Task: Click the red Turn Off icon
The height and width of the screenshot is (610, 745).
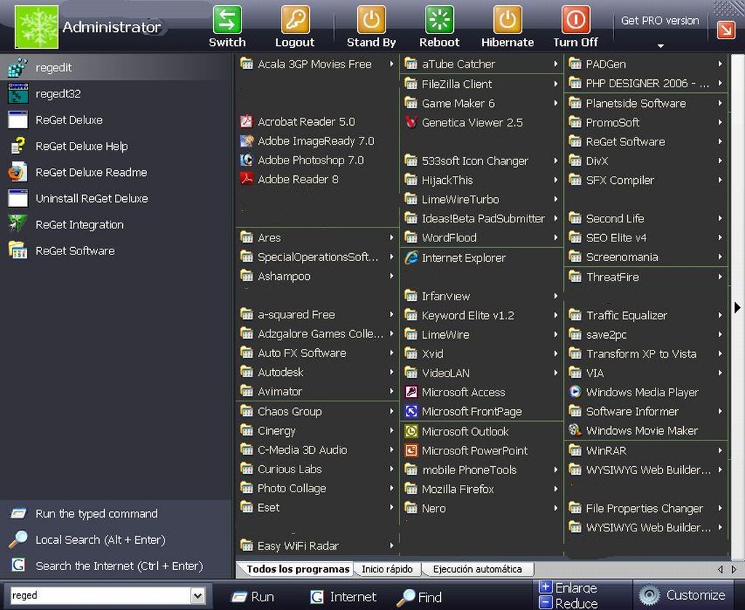Action: point(575,20)
